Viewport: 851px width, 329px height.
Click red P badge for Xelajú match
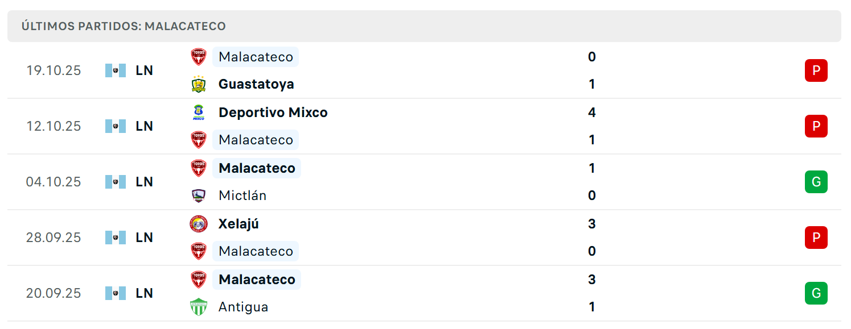tap(816, 238)
